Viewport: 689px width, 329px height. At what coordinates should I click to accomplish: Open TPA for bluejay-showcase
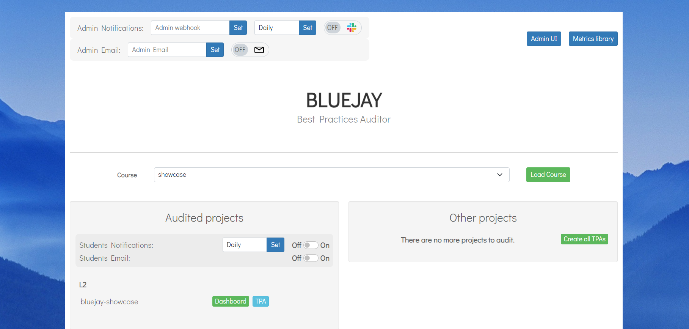(261, 301)
